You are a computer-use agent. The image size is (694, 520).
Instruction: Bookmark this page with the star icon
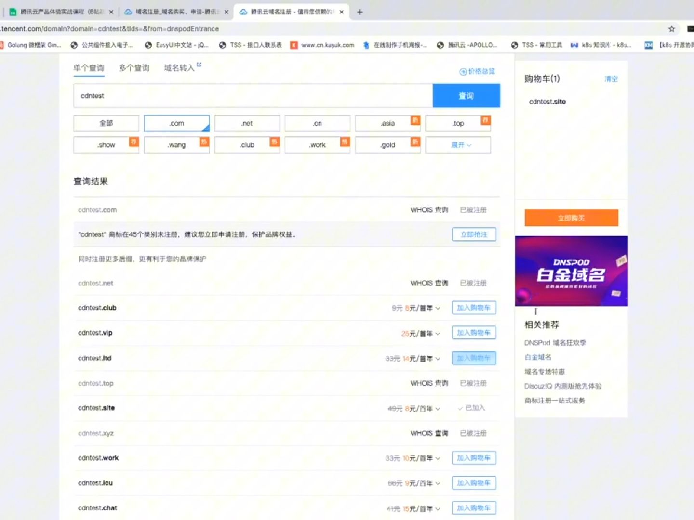pyautogui.click(x=672, y=29)
